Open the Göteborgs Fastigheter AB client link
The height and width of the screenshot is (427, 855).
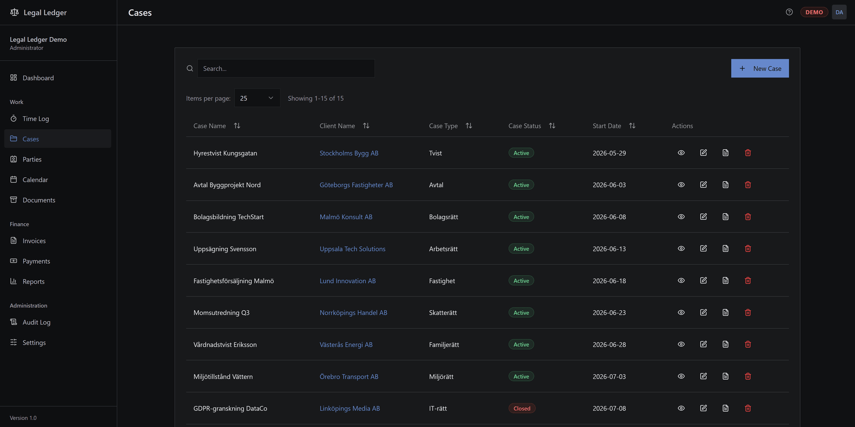point(356,185)
